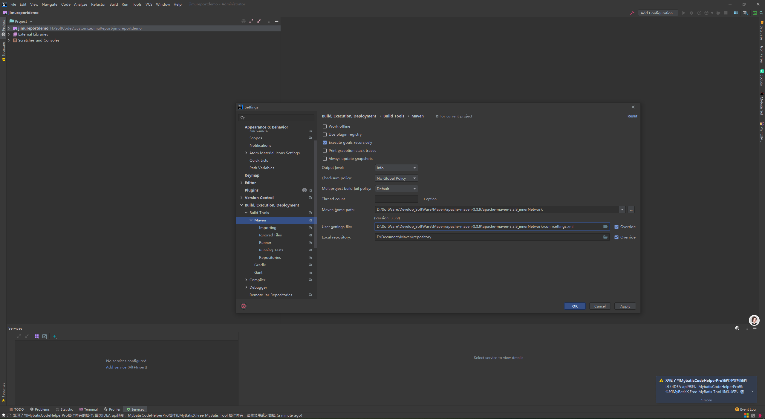Click the help question mark icon
The height and width of the screenshot is (419, 765).
coord(244,306)
